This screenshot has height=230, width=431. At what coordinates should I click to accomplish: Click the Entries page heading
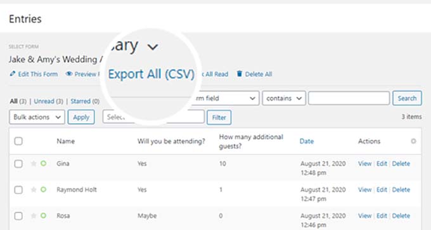coord(25,19)
